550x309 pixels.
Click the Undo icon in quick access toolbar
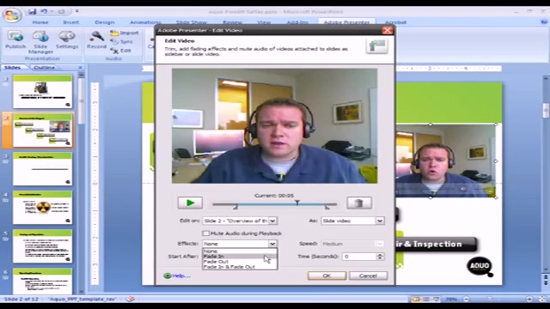[44, 11]
